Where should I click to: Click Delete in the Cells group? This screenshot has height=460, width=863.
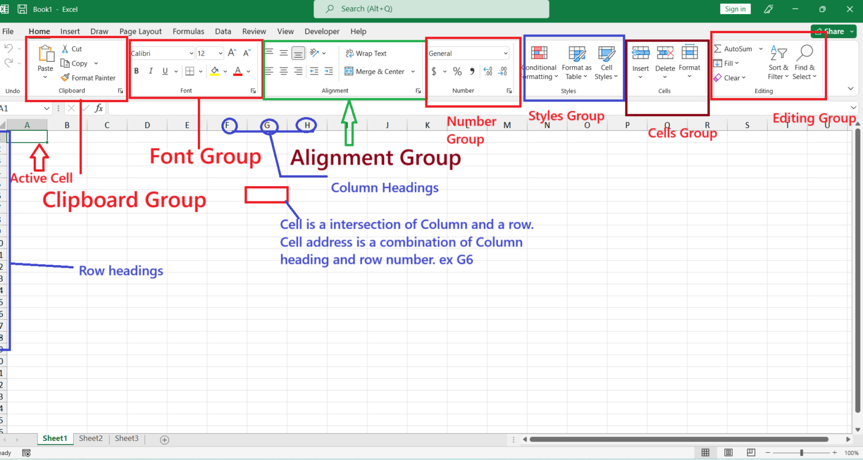click(665, 62)
